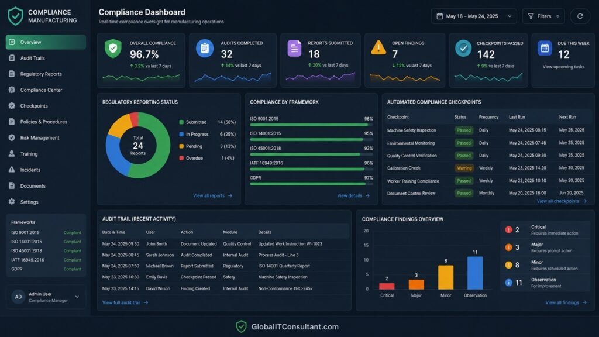Open the Overview menu item

[46, 42]
